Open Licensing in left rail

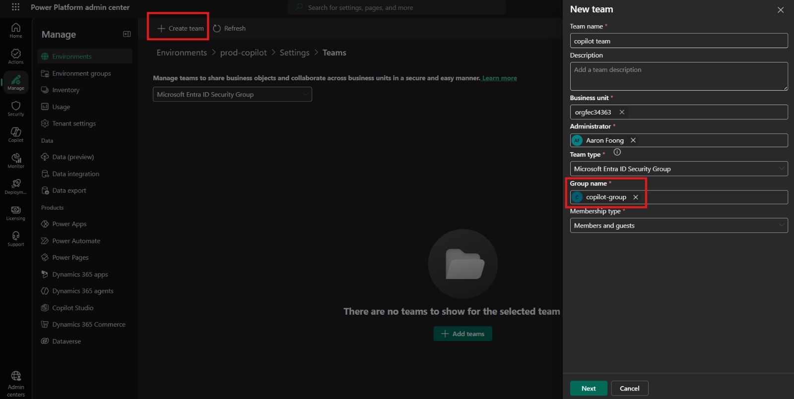tap(16, 213)
